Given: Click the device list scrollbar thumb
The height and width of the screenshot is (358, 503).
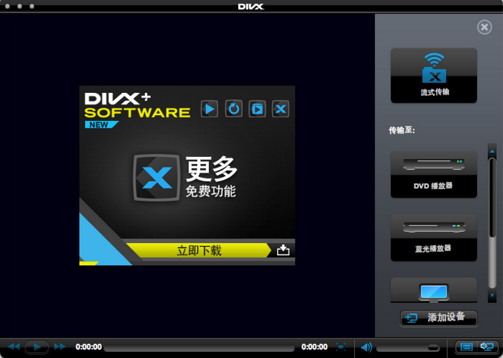Looking at the screenshot, I should point(492,198).
